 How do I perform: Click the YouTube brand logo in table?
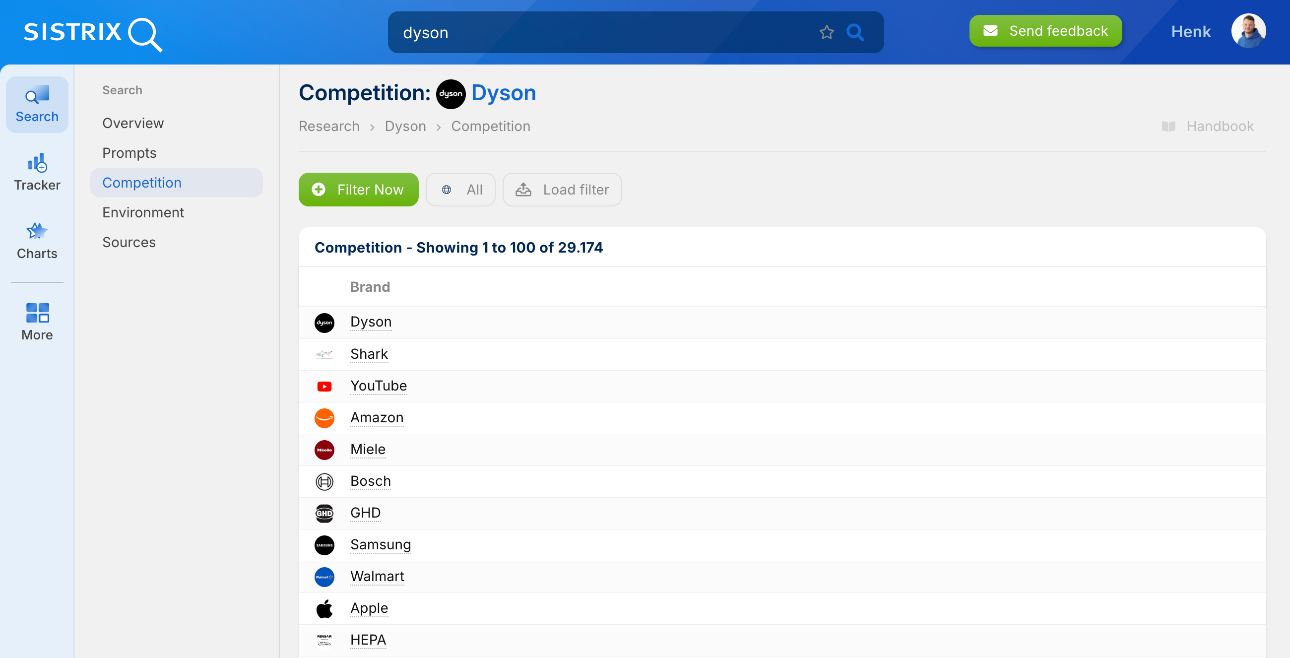(324, 386)
